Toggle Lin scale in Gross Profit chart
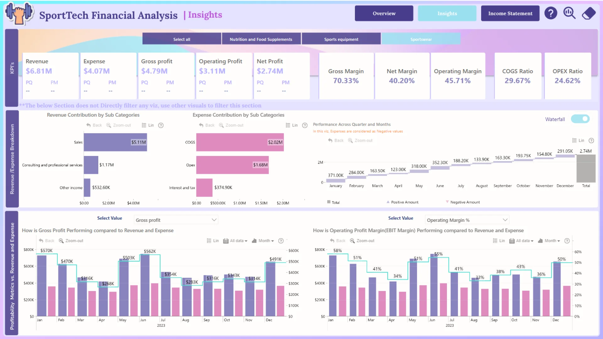This screenshot has width=603, height=339. [x=213, y=241]
